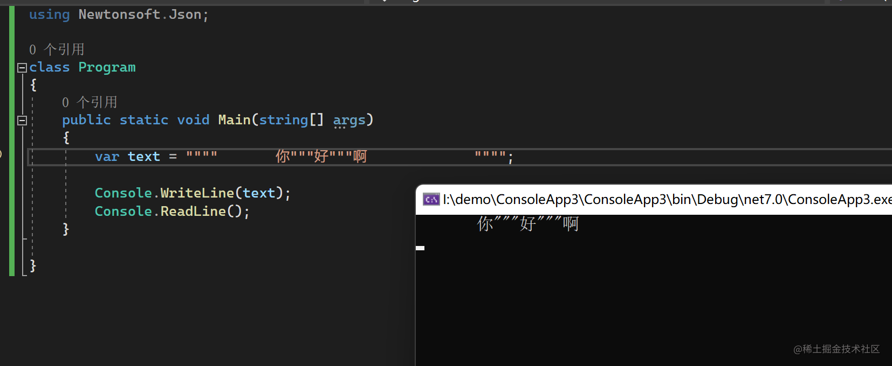Click the WriteLine method call

(197, 193)
